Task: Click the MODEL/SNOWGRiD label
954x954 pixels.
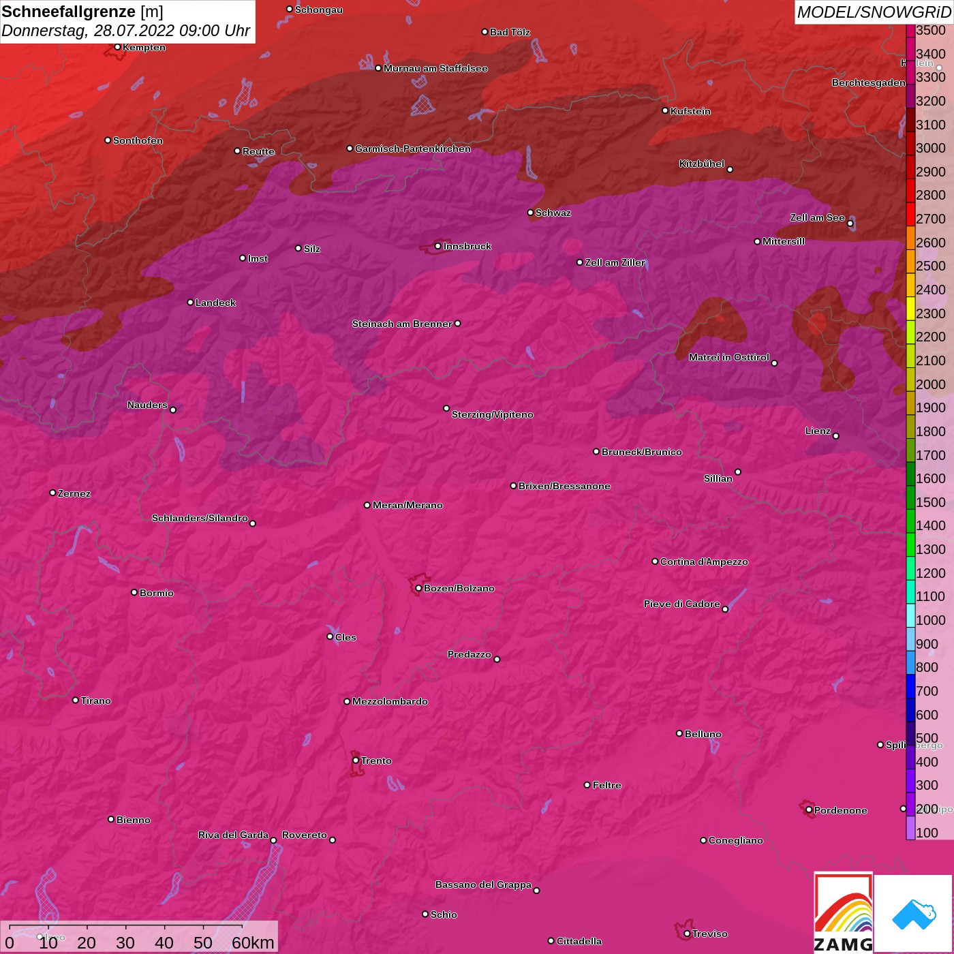Action: click(x=874, y=12)
